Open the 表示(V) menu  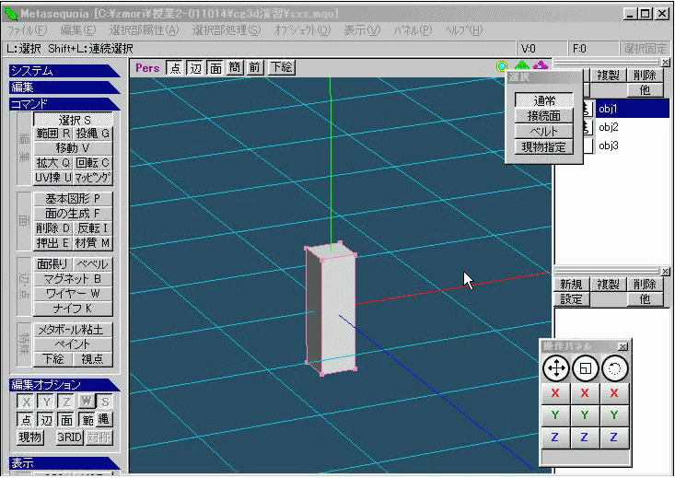point(362,30)
